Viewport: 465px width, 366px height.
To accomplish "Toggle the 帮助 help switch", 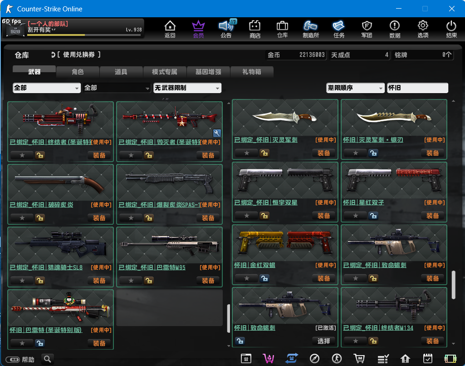I will 13,360.
